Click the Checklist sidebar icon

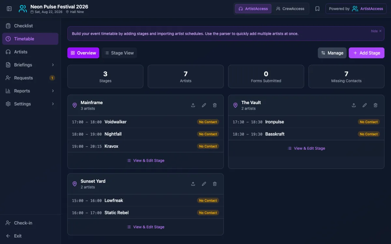click(8, 26)
